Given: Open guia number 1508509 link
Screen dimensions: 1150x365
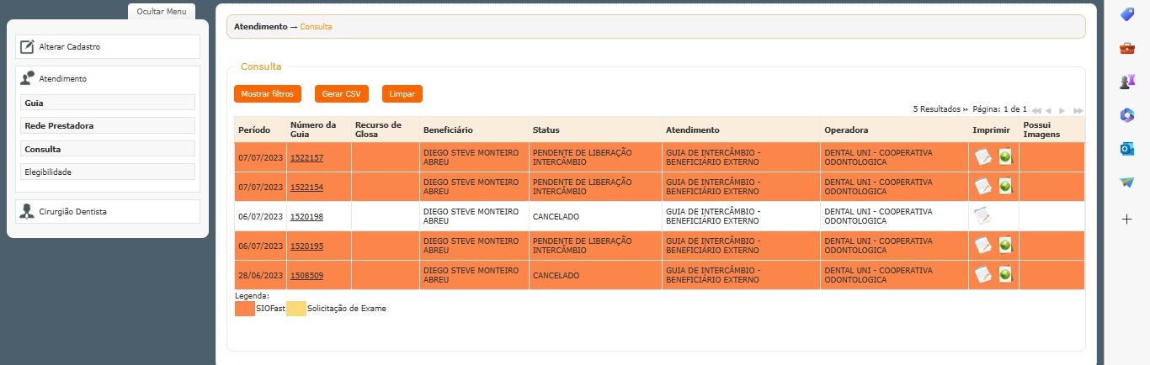Looking at the screenshot, I should coord(306,276).
